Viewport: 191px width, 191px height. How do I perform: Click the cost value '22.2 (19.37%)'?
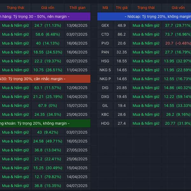click(48, 61)
